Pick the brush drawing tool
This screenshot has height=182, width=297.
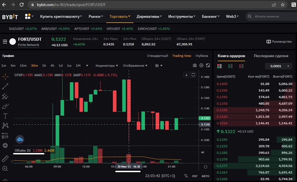click(x=5, y=106)
